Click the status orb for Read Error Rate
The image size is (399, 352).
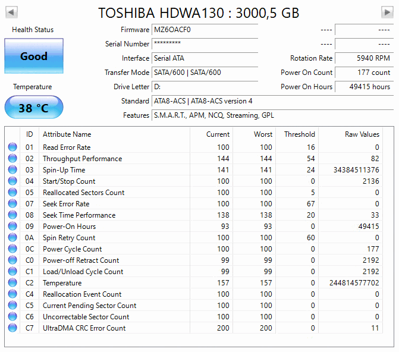click(x=12, y=147)
